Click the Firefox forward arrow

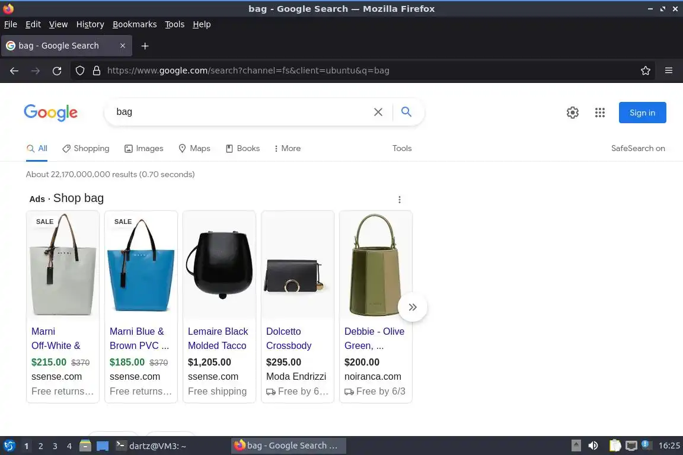click(36, 71)
